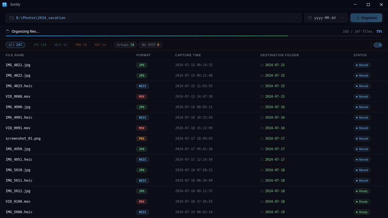Select the All 247 filter tab
The height and width of the screenshot is (218, 388).
(x=15, y=45)
